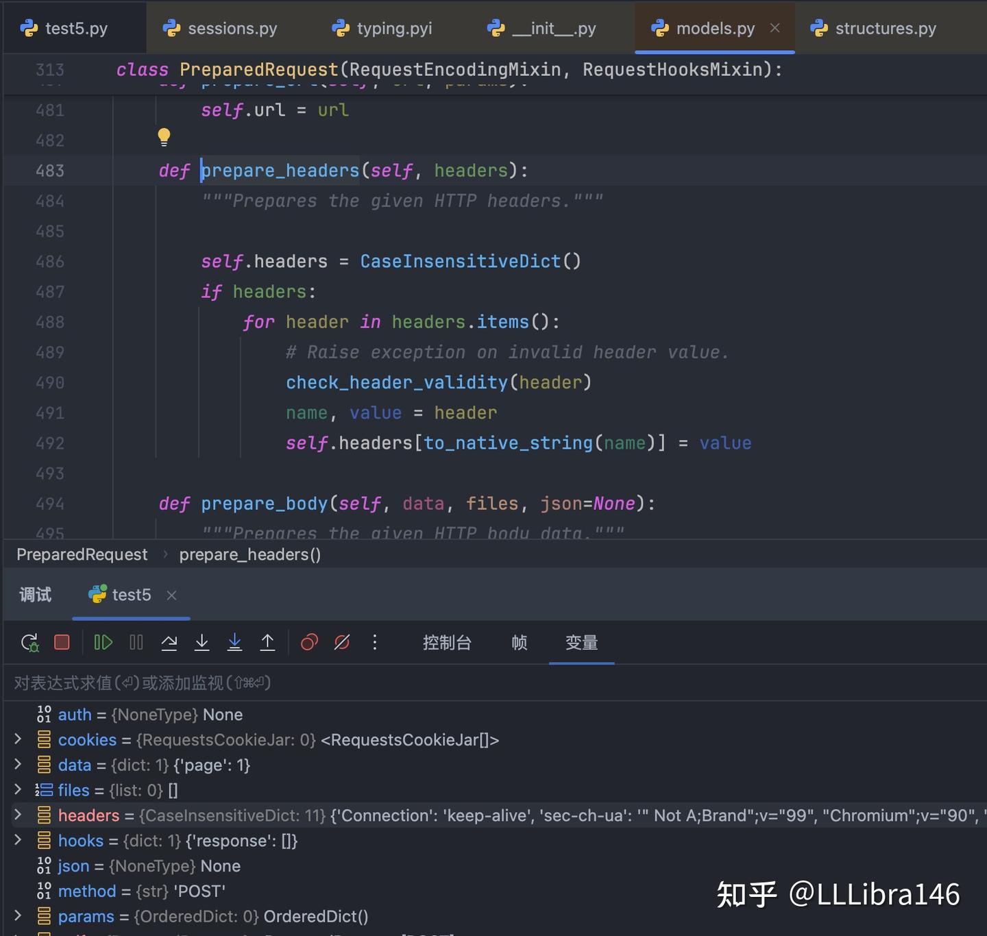This screenshot has height=936, width=987.
Task: Click PreparedRequest breadcrumb
Action: tap(82, 554)
